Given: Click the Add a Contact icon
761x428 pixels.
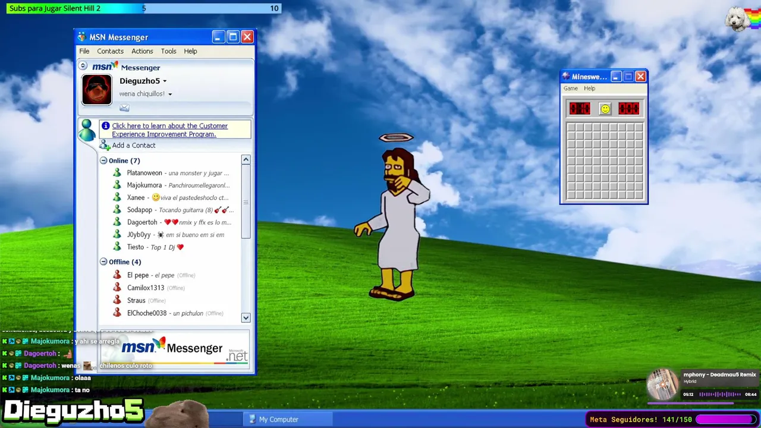Looking at the screenshot, I should point(105,145).
